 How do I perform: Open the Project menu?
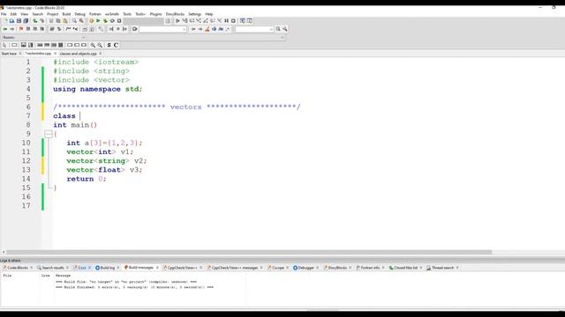(x=53, y=14)
